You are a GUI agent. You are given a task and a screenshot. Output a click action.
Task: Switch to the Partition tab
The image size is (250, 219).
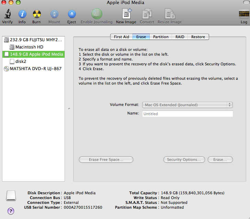[161, 37]
